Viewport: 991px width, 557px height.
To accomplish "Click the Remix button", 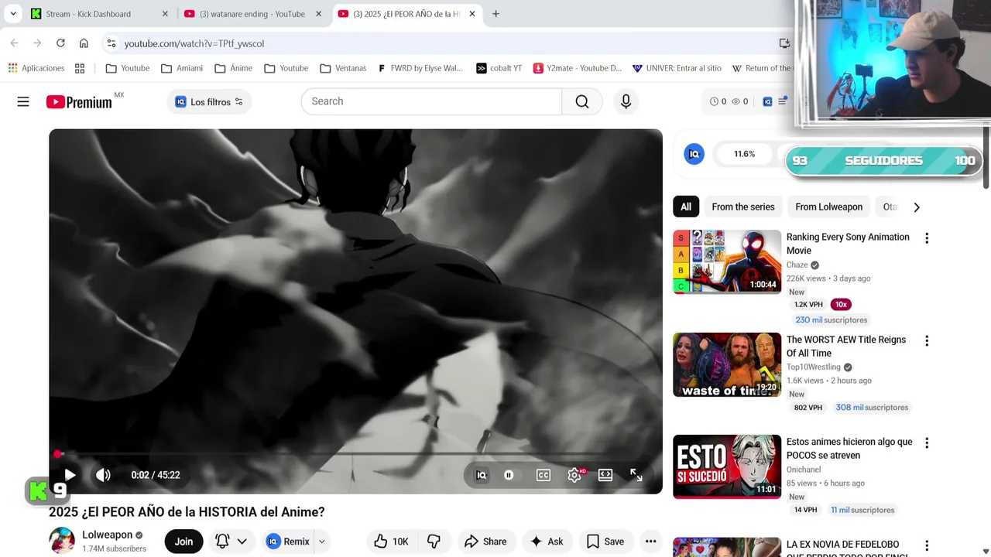I will click(287, 542).
